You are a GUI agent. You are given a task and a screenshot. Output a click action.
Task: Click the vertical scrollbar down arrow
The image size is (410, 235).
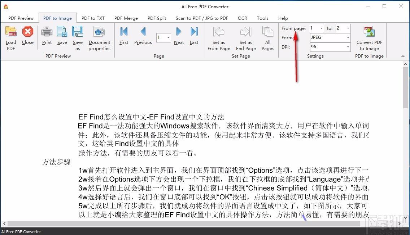point(405,218)
